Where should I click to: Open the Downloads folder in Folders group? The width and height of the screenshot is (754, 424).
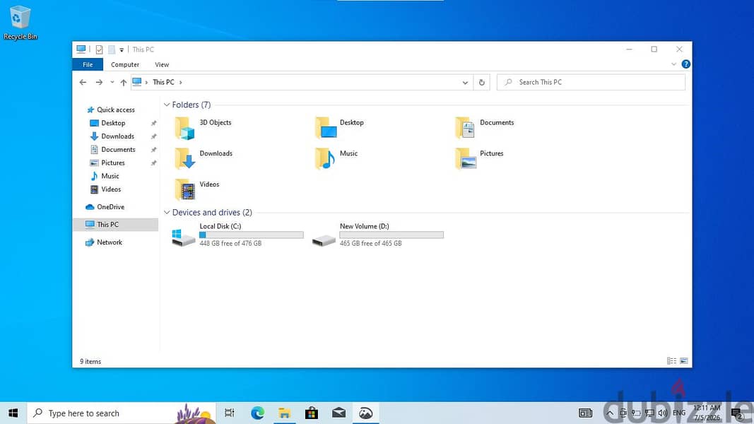pos(204,158)
